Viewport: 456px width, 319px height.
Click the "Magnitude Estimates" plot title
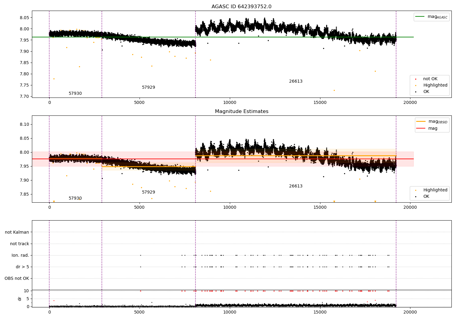point(241,111)
